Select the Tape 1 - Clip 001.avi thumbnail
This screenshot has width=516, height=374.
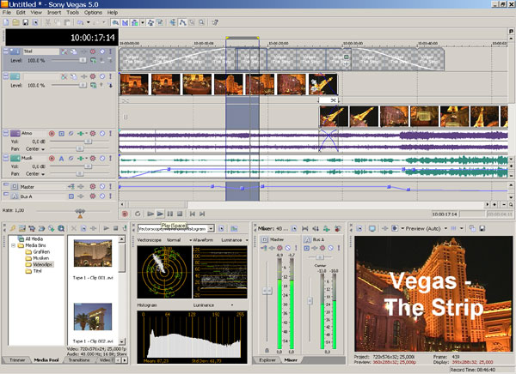pyautogui.click(x=91, y=255)
